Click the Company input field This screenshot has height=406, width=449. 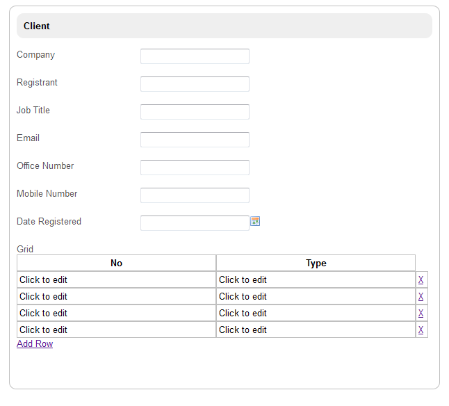tap(195, 56)
